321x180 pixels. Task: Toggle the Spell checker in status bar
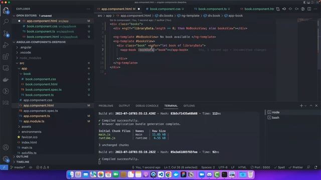point(279,167)
